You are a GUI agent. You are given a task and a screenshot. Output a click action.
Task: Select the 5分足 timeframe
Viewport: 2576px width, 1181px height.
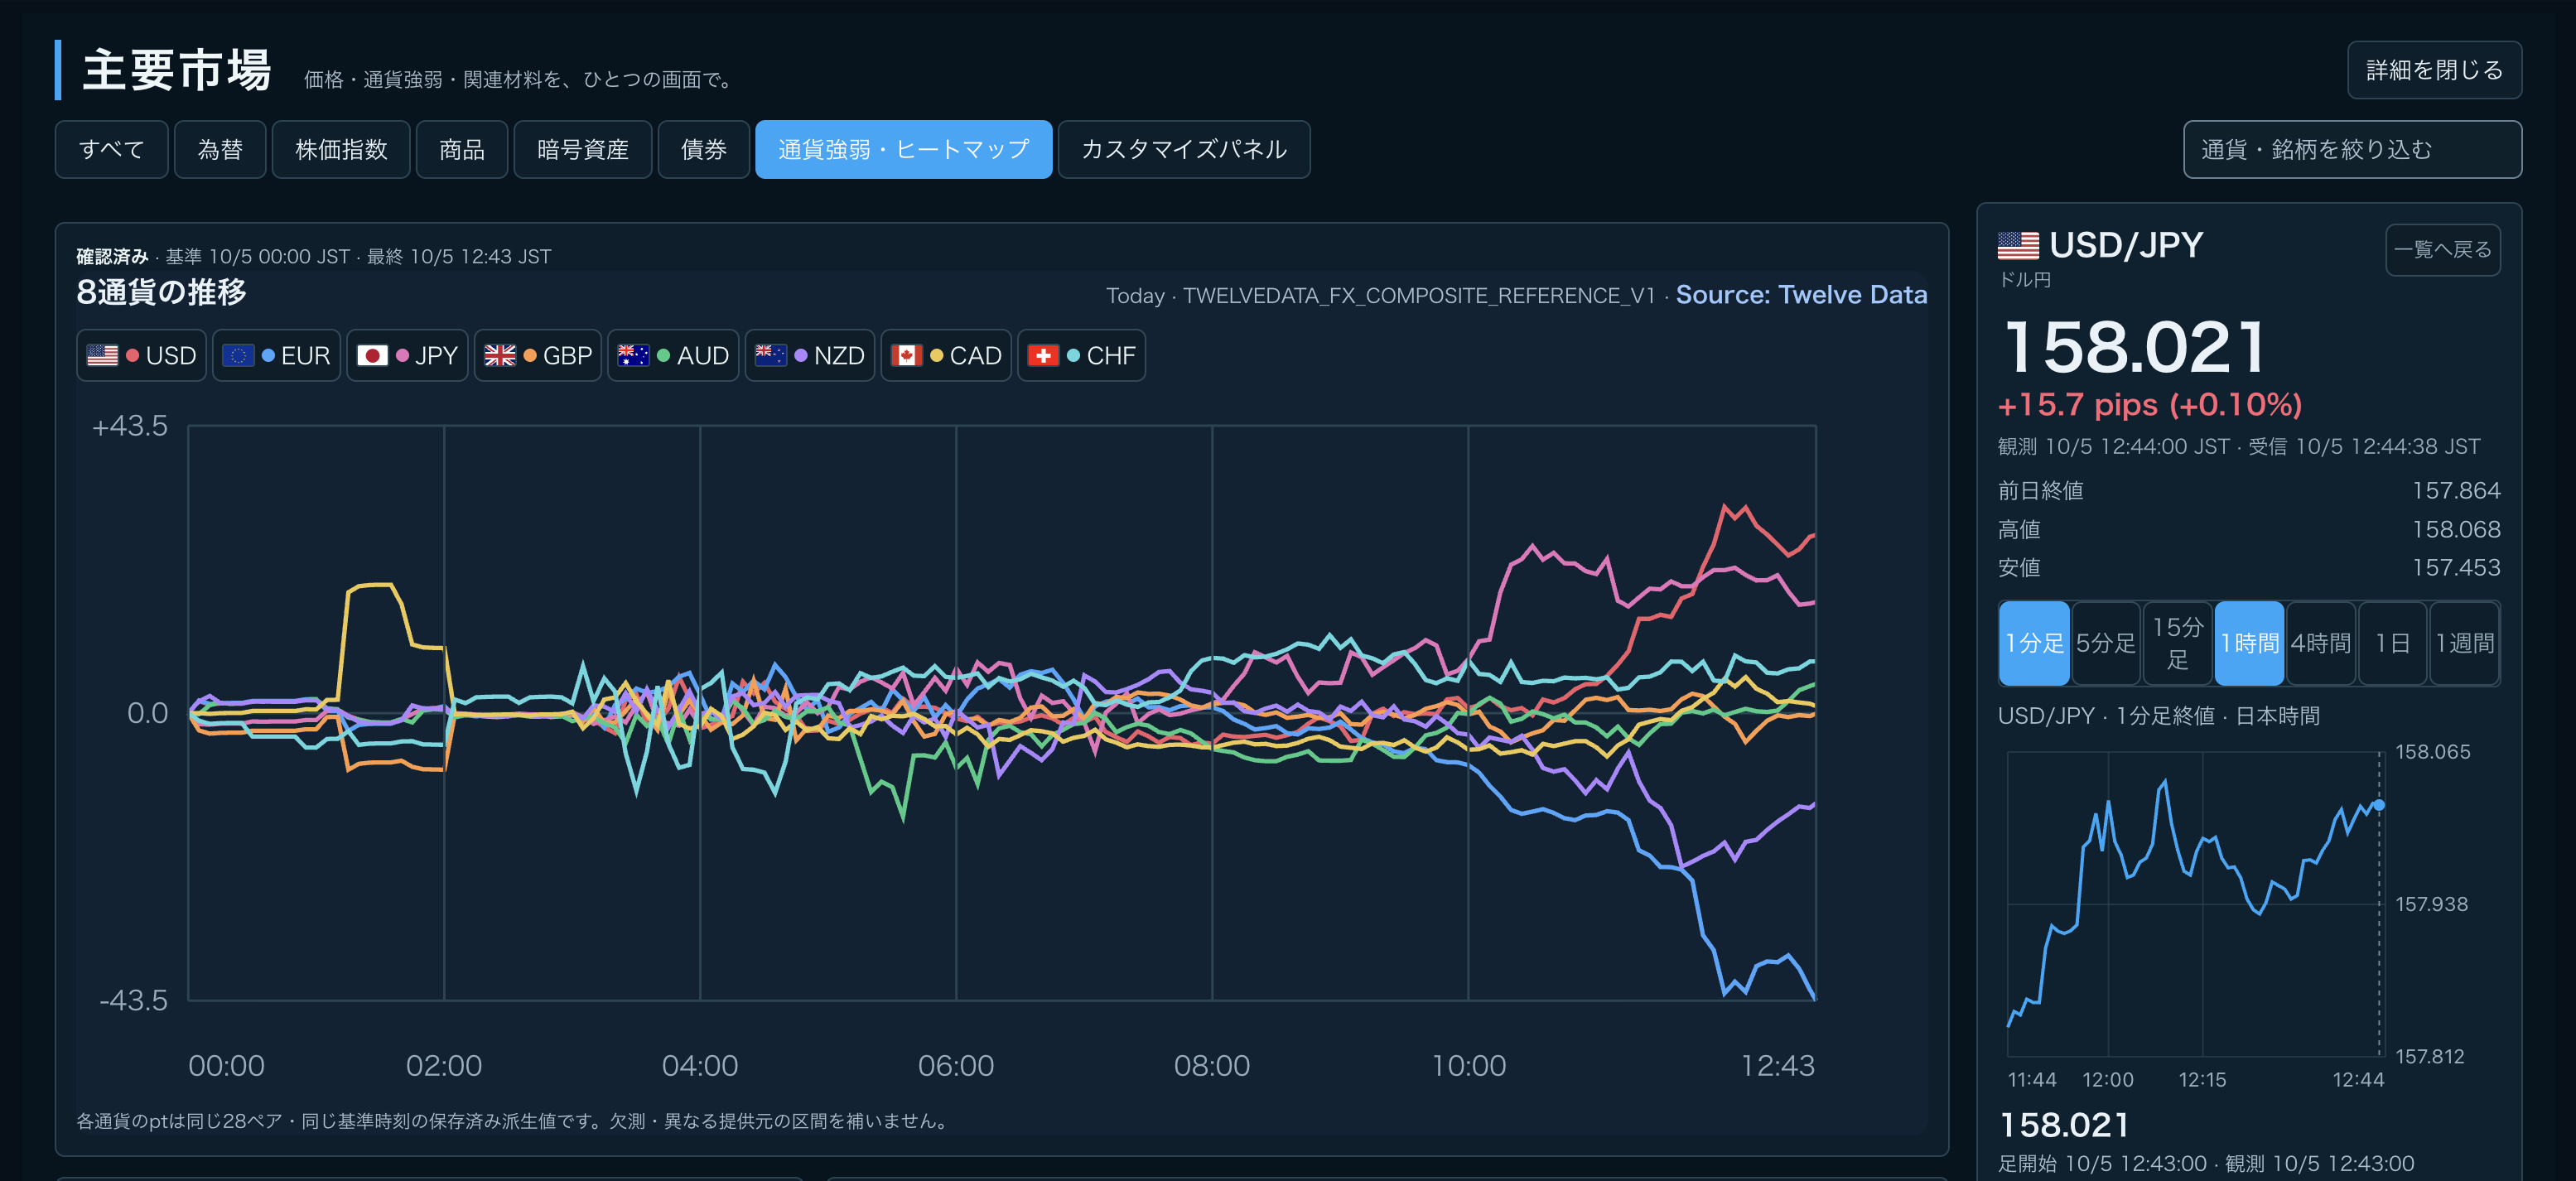point(2106,643)
